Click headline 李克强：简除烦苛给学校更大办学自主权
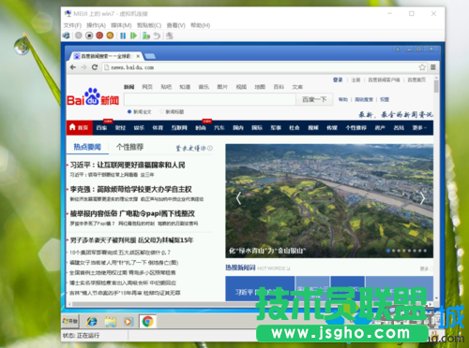Viewport: 469px width, 348px height. 130,189
